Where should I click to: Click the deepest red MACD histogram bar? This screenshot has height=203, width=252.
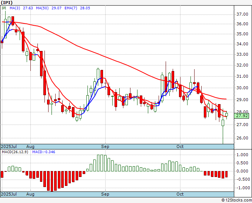coord(52,181)
